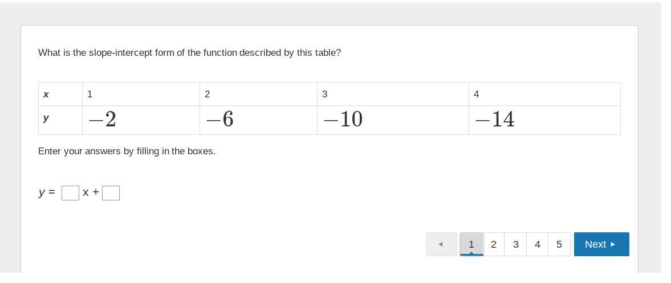Select the table cell showing −6
Image resolution: width=671 pixels, height=283 pixels.
click(258, 120)
